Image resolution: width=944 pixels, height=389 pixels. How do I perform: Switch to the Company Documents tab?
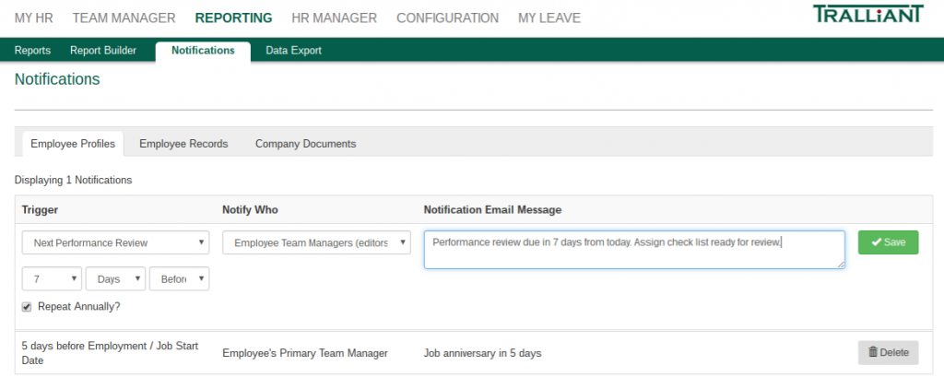[305, 144]
